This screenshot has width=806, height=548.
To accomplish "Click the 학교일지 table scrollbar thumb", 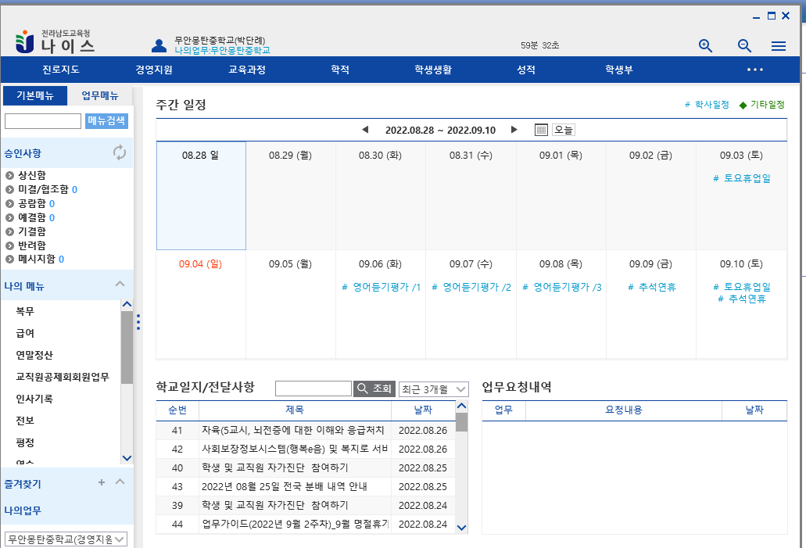I will tap(461, 422).
